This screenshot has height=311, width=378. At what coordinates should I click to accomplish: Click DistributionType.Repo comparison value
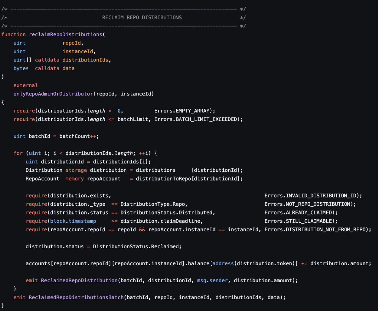[x=153, y=204]
